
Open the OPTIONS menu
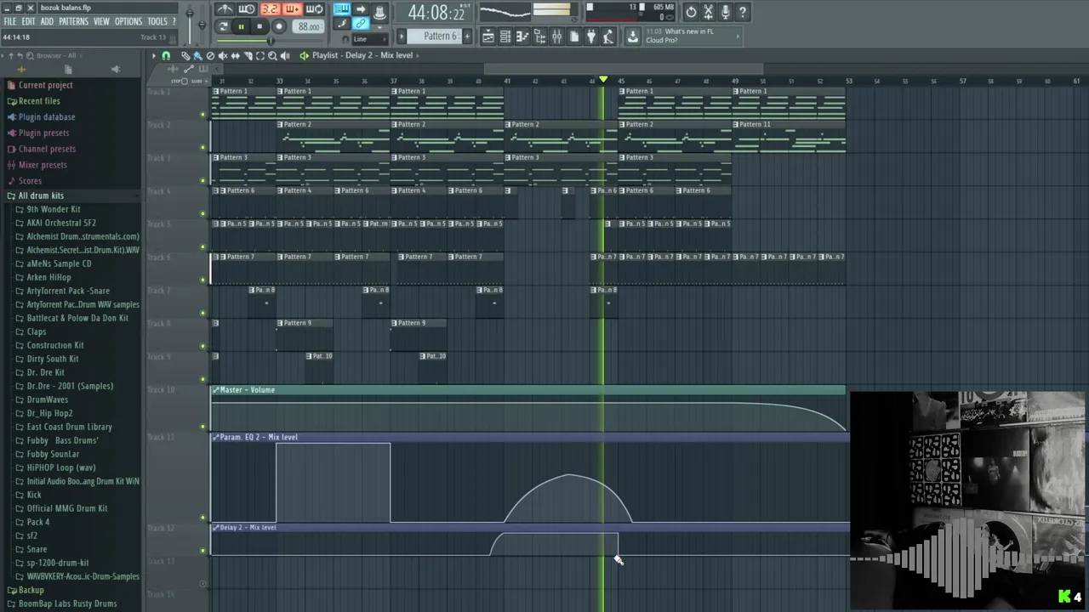(128, 21)
